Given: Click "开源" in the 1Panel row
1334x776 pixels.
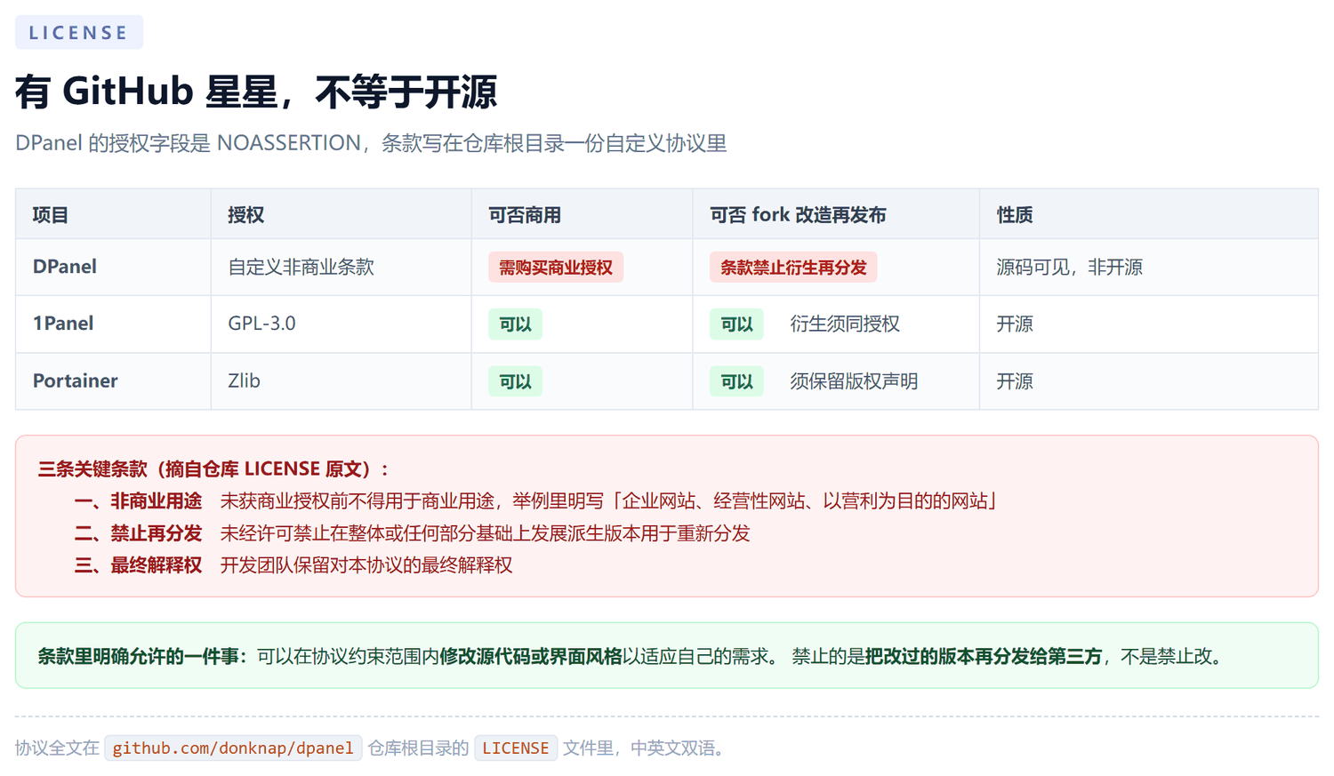Looking at the screenshot, I should point(1015,324).
